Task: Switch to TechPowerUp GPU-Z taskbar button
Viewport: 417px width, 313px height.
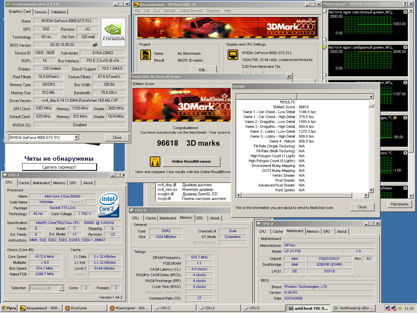Action: (x=353, y=308)
